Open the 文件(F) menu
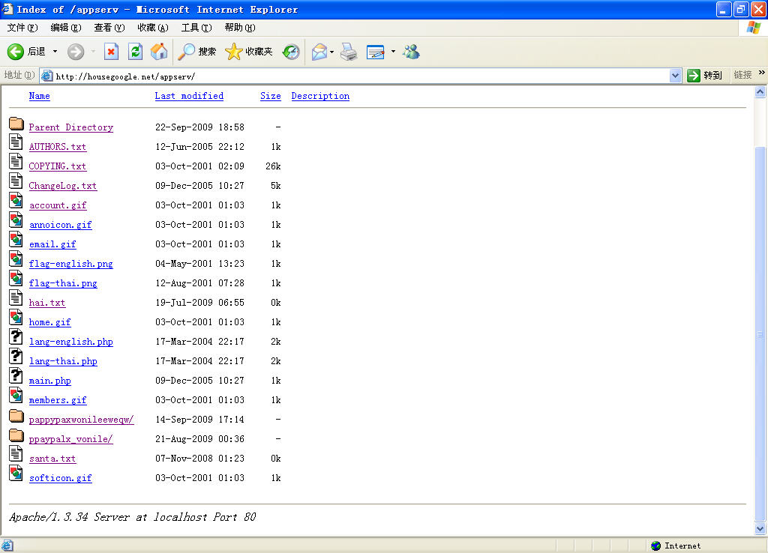 22,28
